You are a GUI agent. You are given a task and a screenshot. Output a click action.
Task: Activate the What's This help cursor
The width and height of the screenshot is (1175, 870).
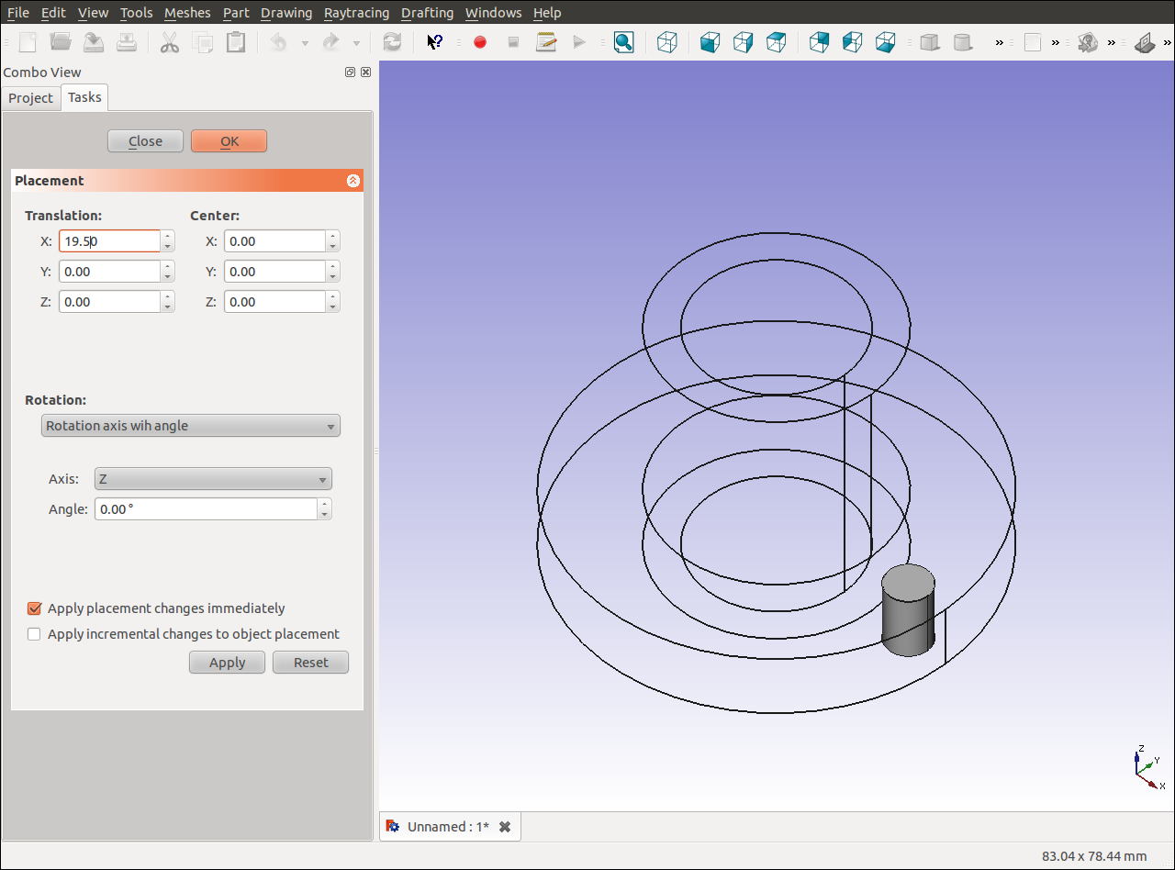pyautogui.click(x=435, y=42)
